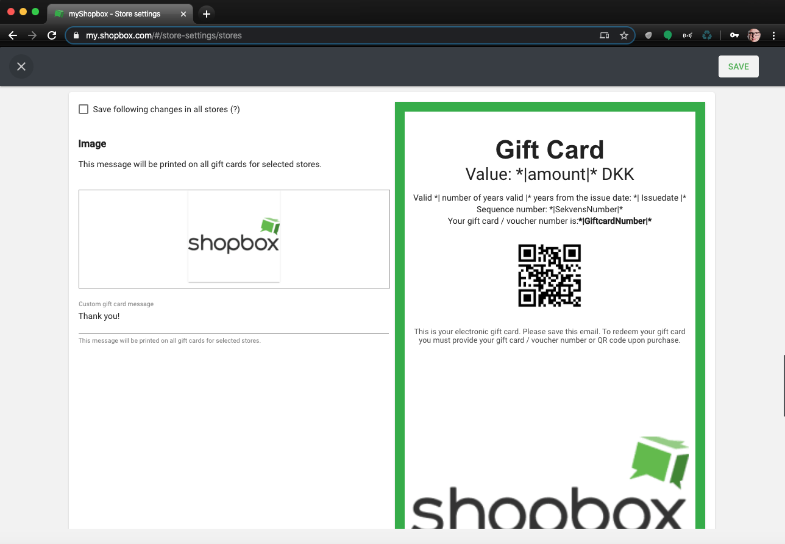Go back to the previous browser page

(13, 35)
